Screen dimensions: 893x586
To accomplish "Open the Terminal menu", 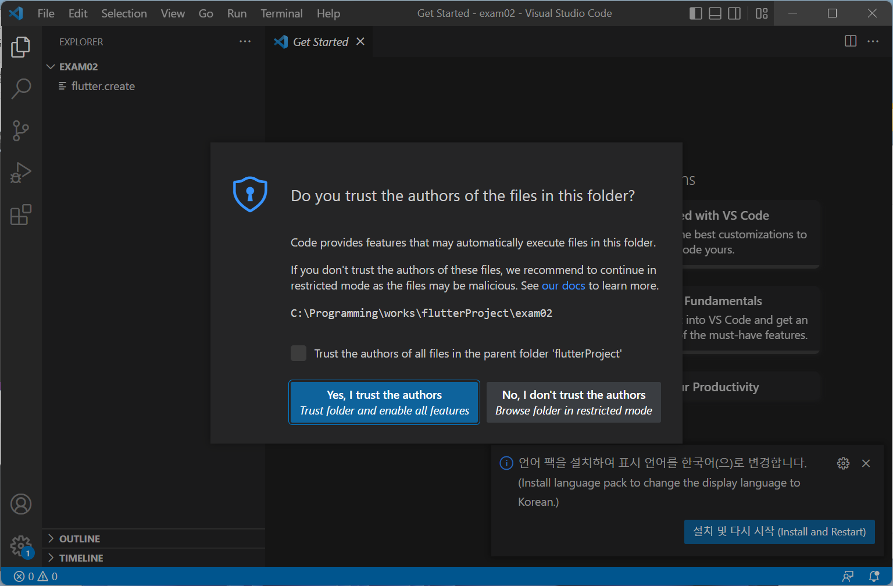I will (x=281, y=13).
